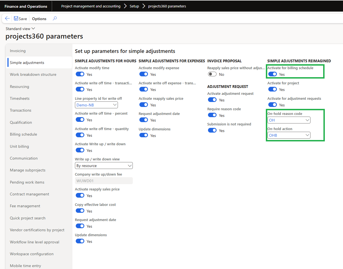
Task: Click Setup in the breadcrumb
Action: pos(134,6)
